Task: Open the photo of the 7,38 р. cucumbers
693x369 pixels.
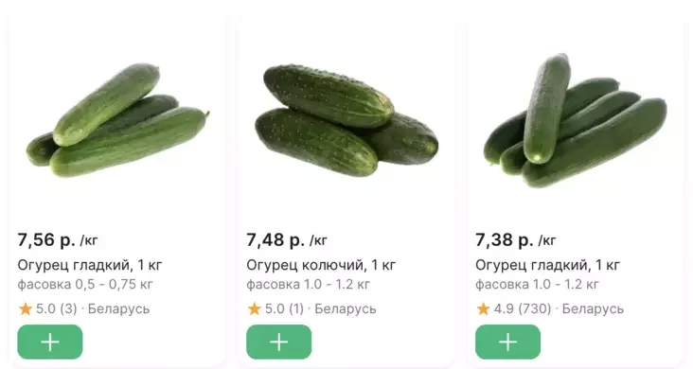Action: [575, 120]
